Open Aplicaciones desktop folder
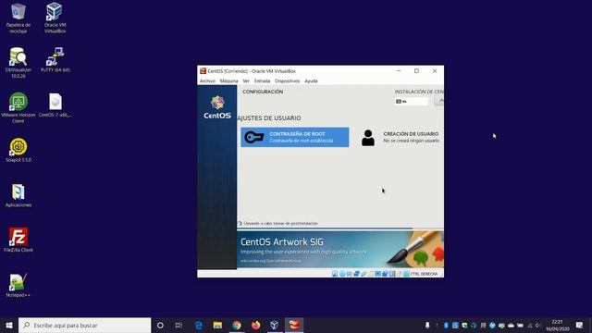This screenshot has width=592, height=333. coord(18,195)
